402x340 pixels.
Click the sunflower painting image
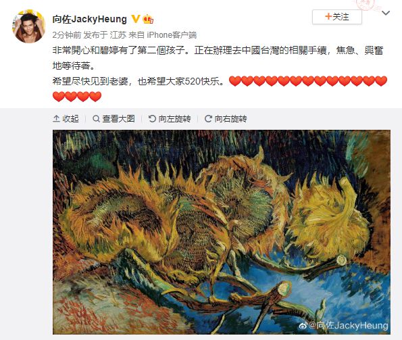[222, 232]
